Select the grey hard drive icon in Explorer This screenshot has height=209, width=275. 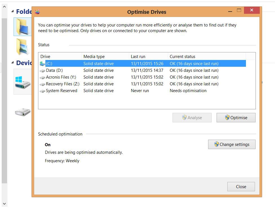coord(23,112)
